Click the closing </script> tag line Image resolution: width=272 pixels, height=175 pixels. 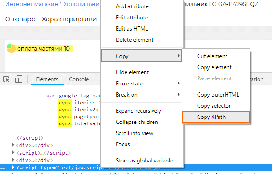coord(30,138)
